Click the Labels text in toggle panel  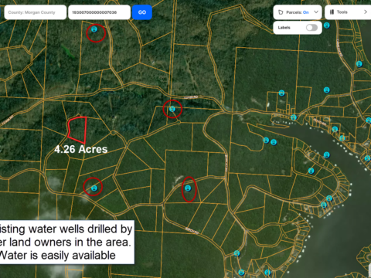click(284, 28)
